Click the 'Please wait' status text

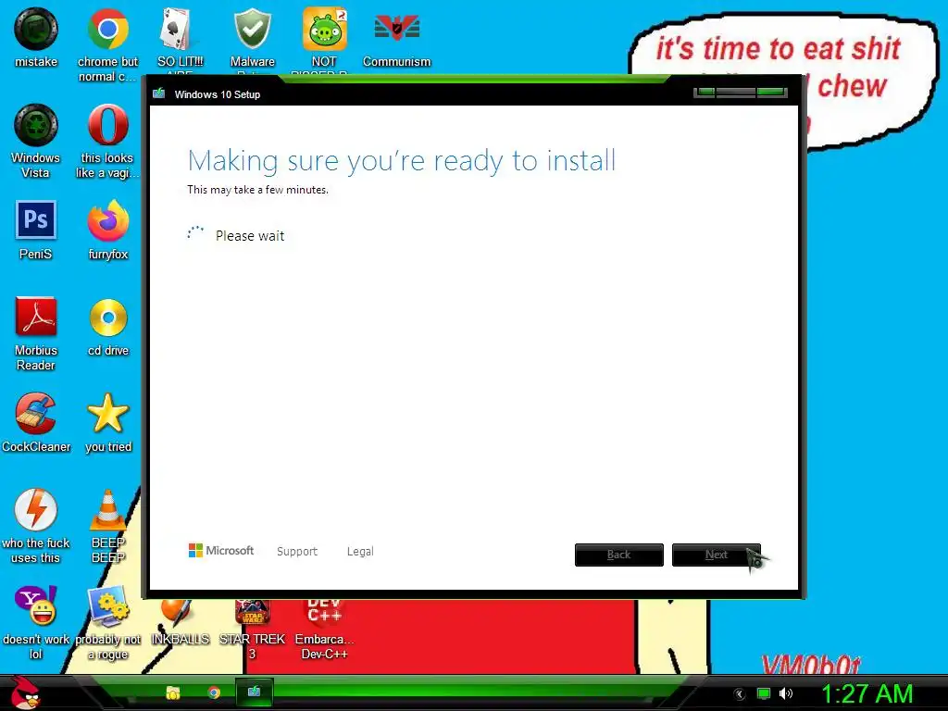(x=250, y=236)
